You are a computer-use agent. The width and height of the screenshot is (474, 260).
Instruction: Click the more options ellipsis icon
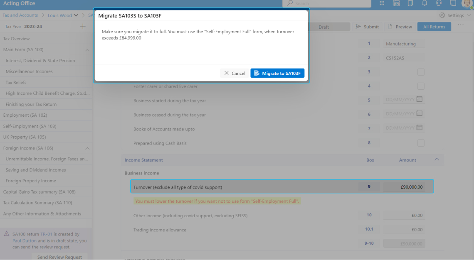461,25
